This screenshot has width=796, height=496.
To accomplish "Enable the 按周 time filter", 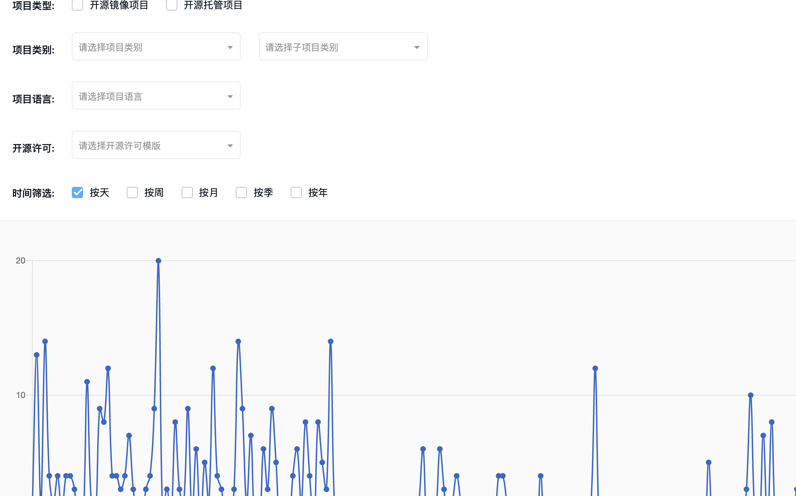I will [x=132, y=192].
